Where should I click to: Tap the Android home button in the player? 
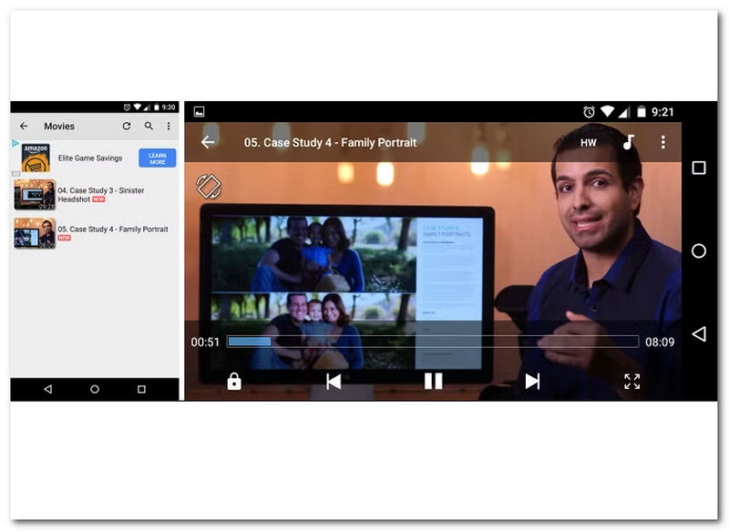(x=699, y=251)
